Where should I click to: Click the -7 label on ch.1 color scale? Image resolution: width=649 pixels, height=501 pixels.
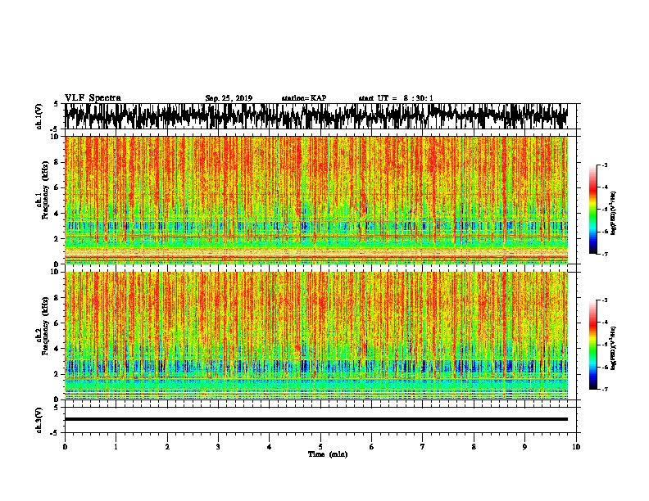click(x=604, y=254)
